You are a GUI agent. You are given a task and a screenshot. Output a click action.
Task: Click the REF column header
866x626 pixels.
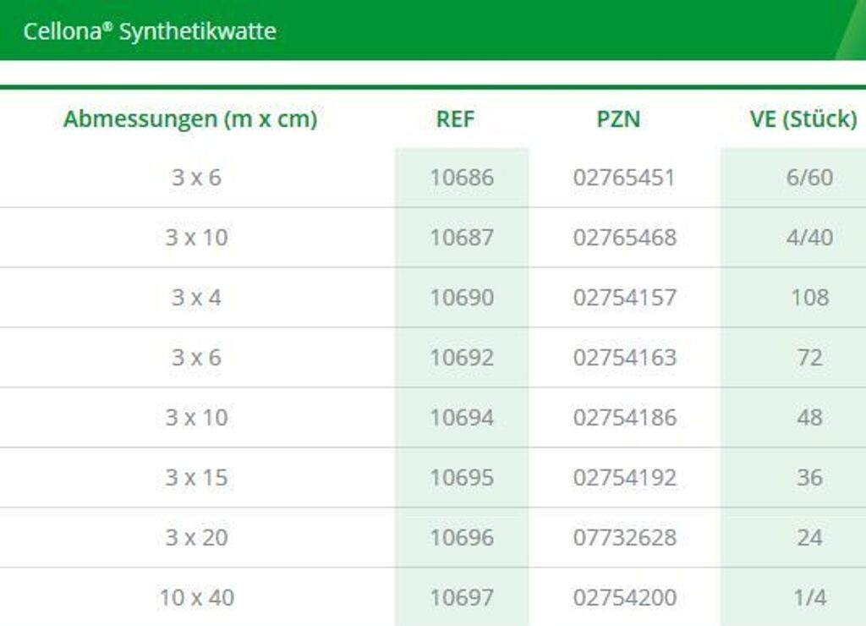tap(455, 119)
